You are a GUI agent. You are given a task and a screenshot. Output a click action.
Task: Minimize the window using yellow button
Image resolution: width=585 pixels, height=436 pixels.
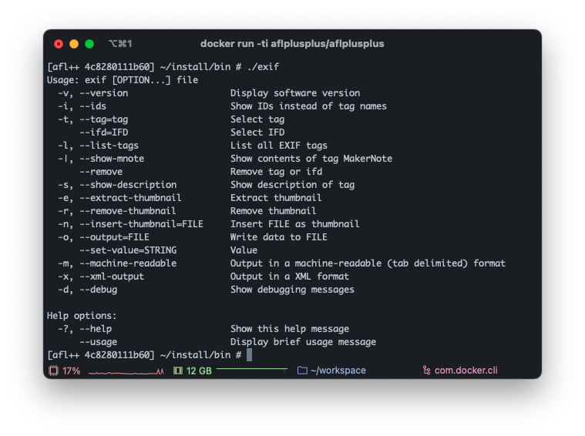click(74, 44)
